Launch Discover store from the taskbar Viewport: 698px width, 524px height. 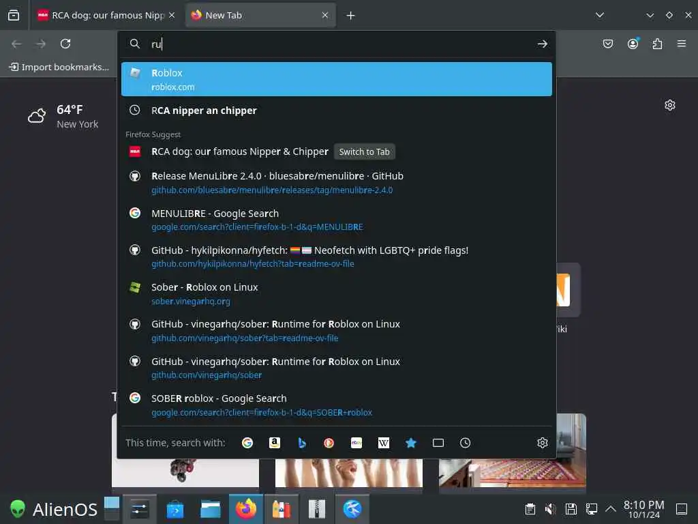coord(175,509)
